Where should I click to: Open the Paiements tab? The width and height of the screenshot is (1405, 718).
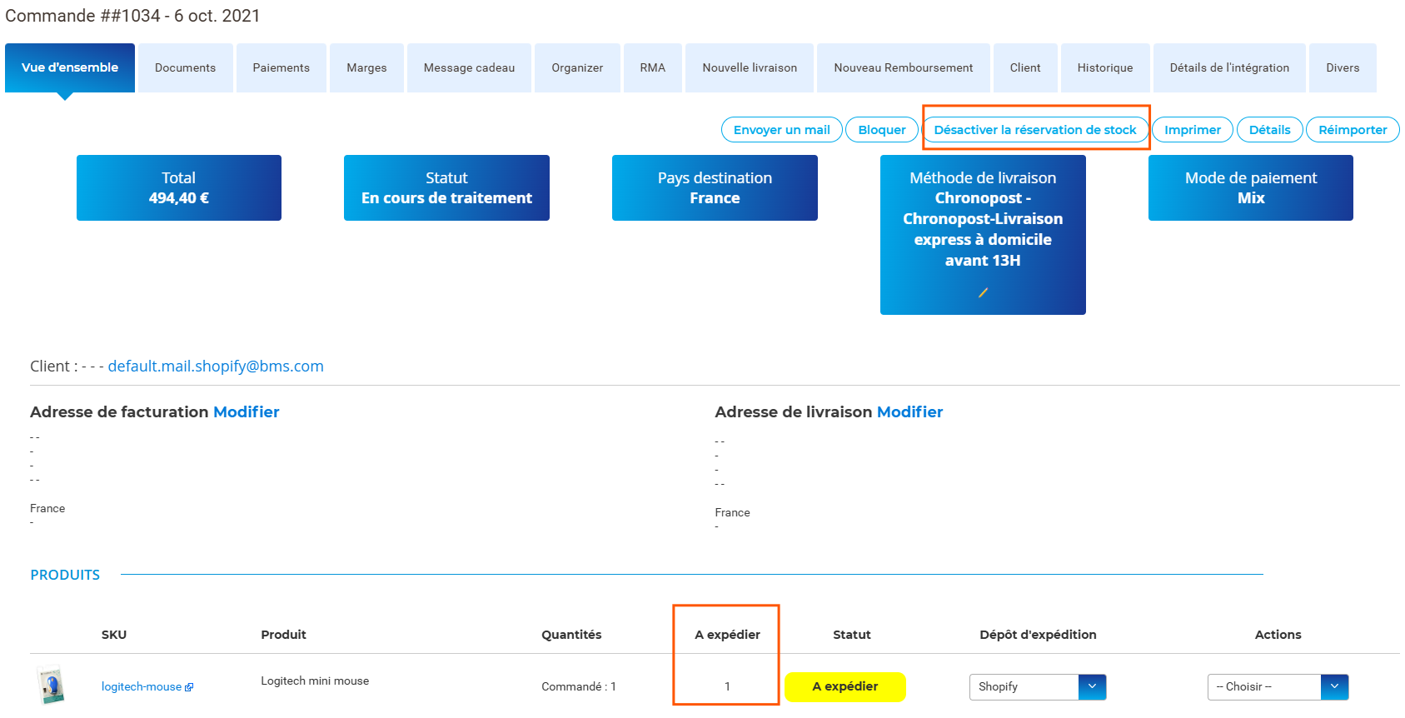pos(281,67)
